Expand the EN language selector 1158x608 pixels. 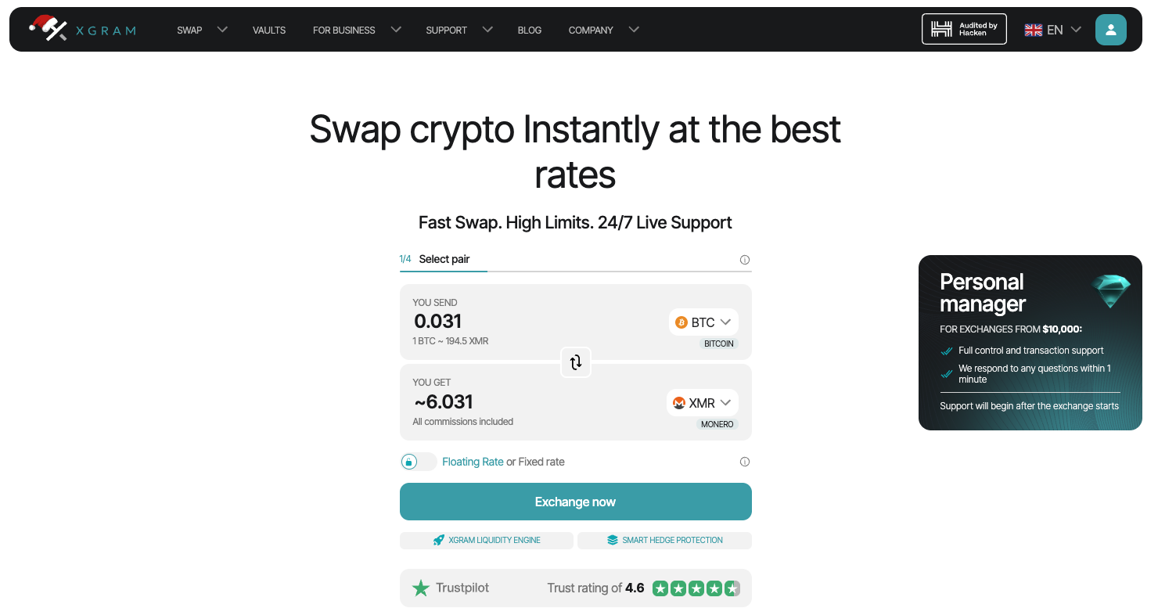pos(1053,30)
